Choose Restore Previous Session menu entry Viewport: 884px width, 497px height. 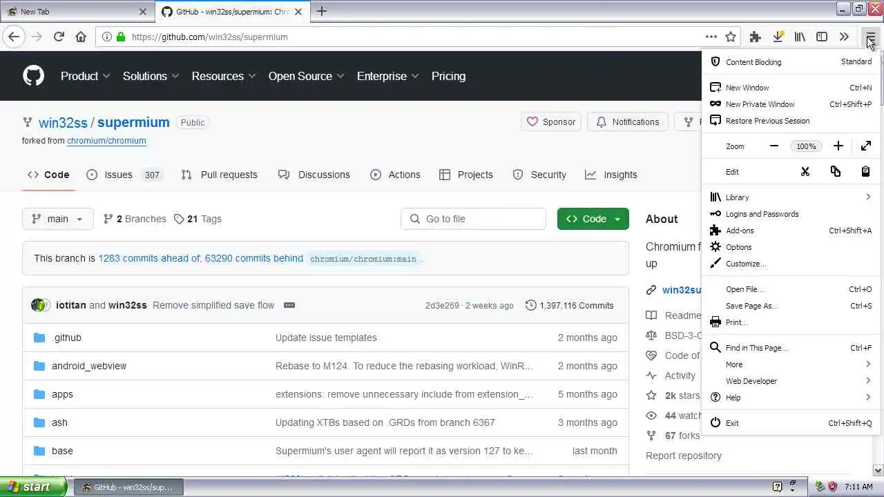click(791, 120)
